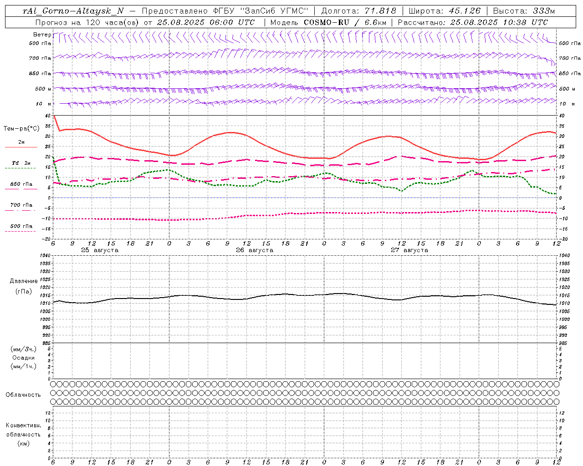Image resolution: width=583 pixels, height=466 pixels.
Task: Click the date label 27 августа
Action: tap(409, 250)
